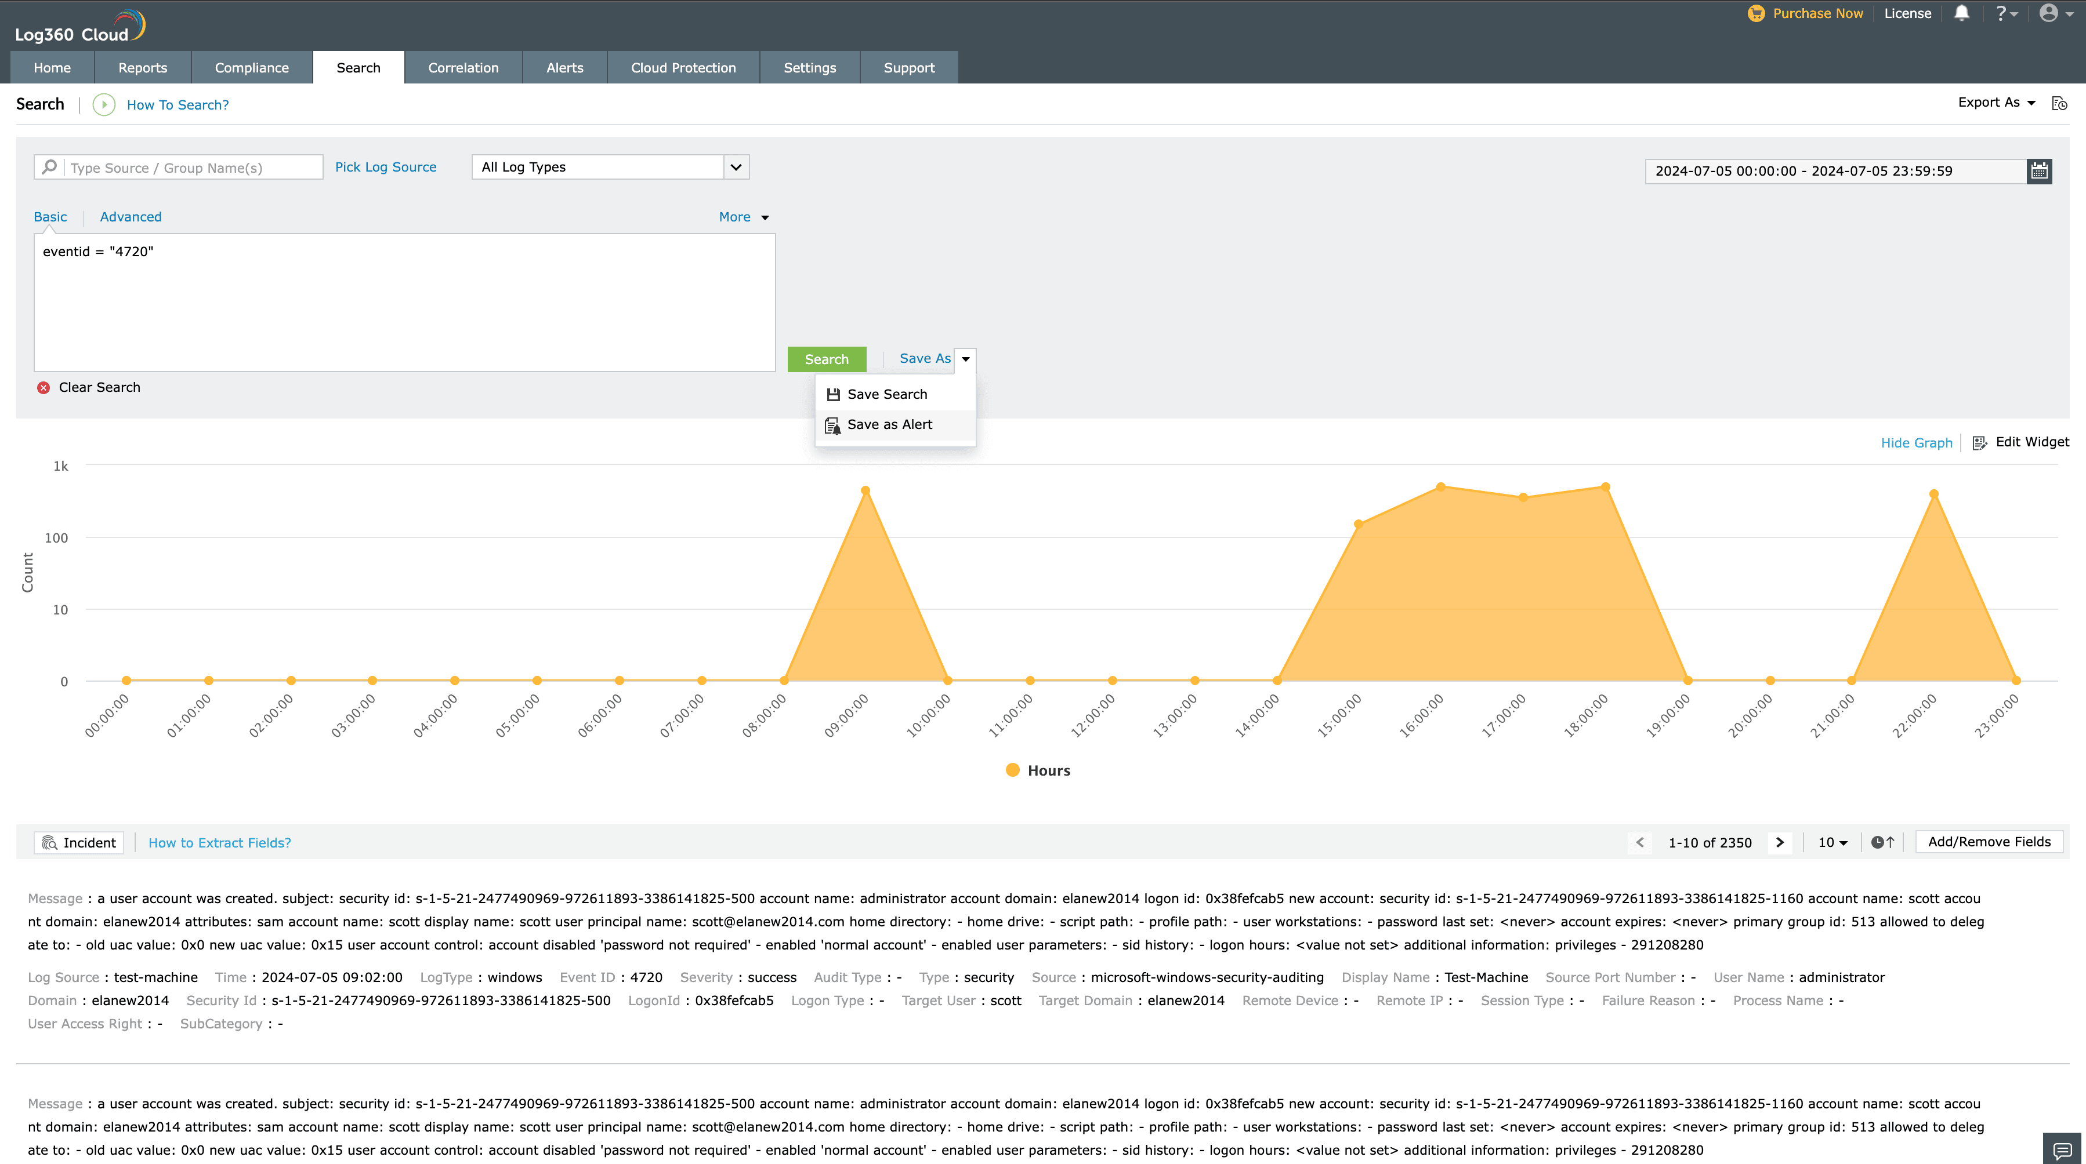Open the user account avatar menu
Viewport: 2086px width, 1164px height.
point(2049,13)
